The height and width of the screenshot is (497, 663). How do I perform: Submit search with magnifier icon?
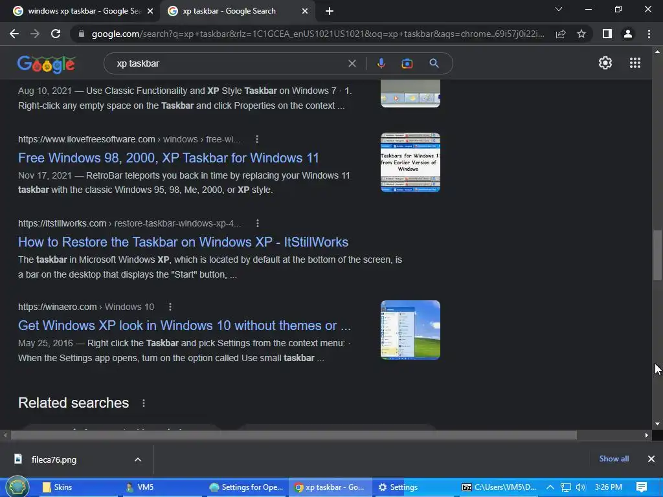(434, 63)
